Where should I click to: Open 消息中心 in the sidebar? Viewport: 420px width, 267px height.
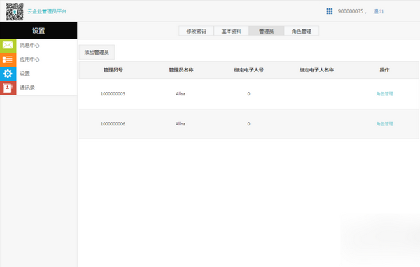pos(29,46)
